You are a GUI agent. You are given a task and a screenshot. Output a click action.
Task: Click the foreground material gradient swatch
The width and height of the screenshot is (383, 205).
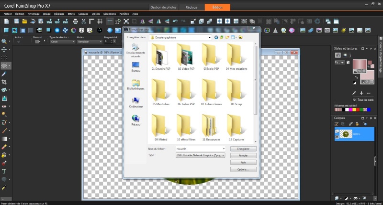[x=360, y=65]
